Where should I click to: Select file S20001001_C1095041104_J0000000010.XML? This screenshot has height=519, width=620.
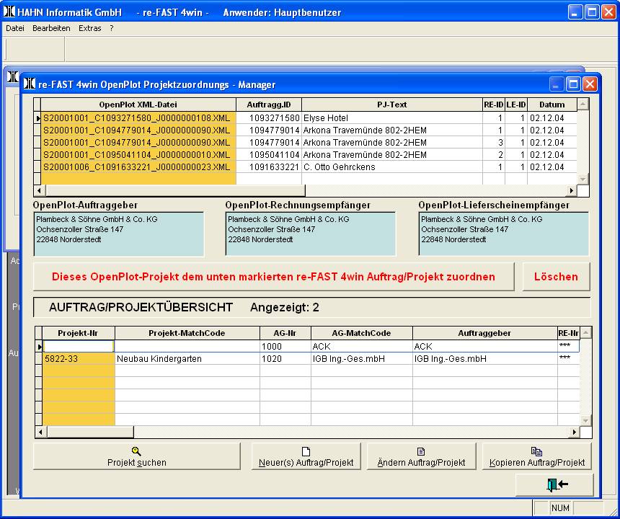point(138,154)
